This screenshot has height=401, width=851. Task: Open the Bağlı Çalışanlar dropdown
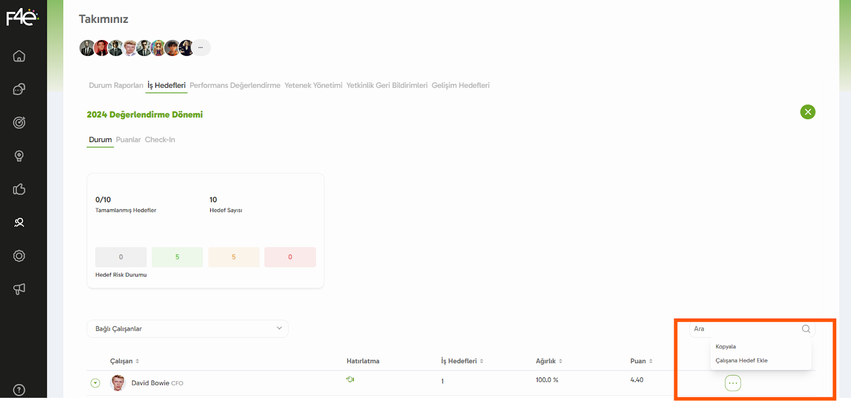187,329
